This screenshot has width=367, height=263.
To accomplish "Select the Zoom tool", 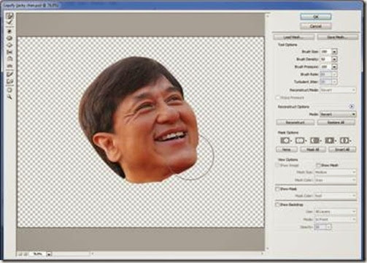I will (x=9, y=96).
